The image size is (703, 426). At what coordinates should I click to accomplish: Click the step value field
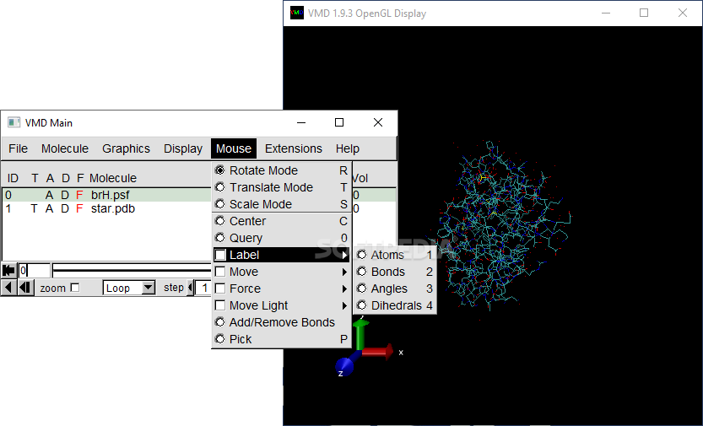[x=204, y=288]
